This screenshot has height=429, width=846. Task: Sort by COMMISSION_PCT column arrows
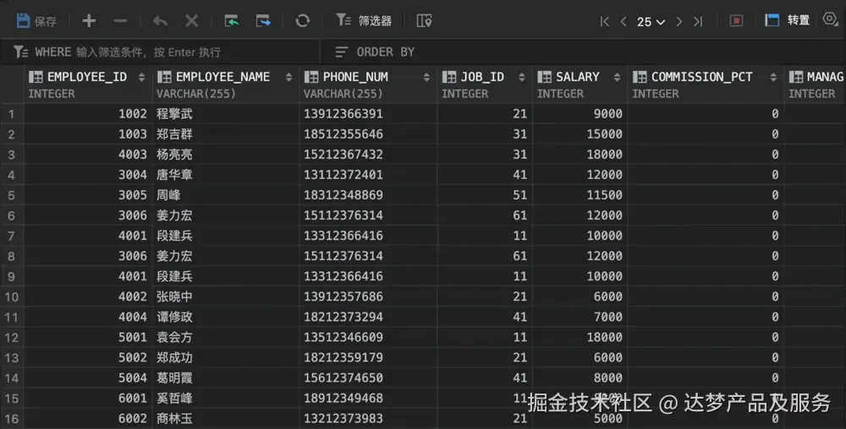774,77
